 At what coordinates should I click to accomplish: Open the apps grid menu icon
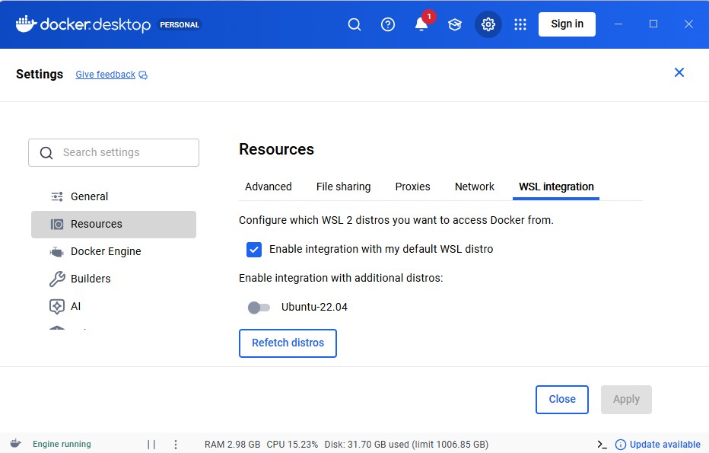click(x=520, y=24)
